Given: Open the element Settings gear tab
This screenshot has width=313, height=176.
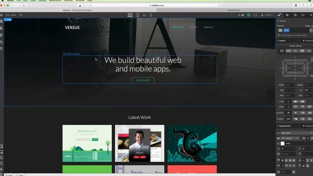Looking at the screenshot, I should (287, 15).
